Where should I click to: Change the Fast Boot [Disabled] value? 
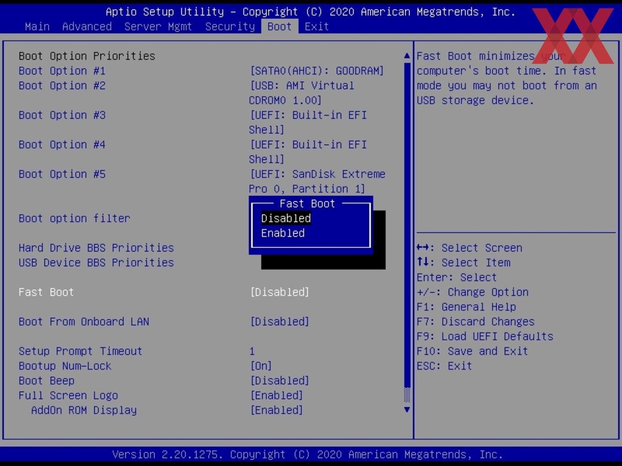point(279,292)
